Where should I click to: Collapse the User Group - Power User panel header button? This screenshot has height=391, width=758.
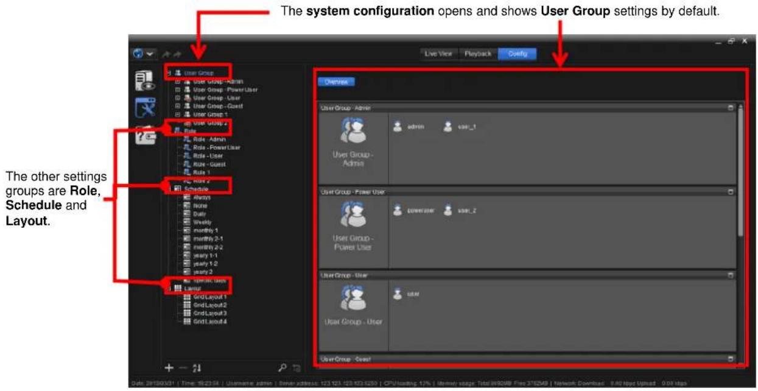tap(731, 192)
